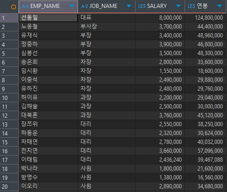This screenshot has width=227, height=192.
Task: Select the 연봉 cell 124,800,000
Action: point(205,18)
